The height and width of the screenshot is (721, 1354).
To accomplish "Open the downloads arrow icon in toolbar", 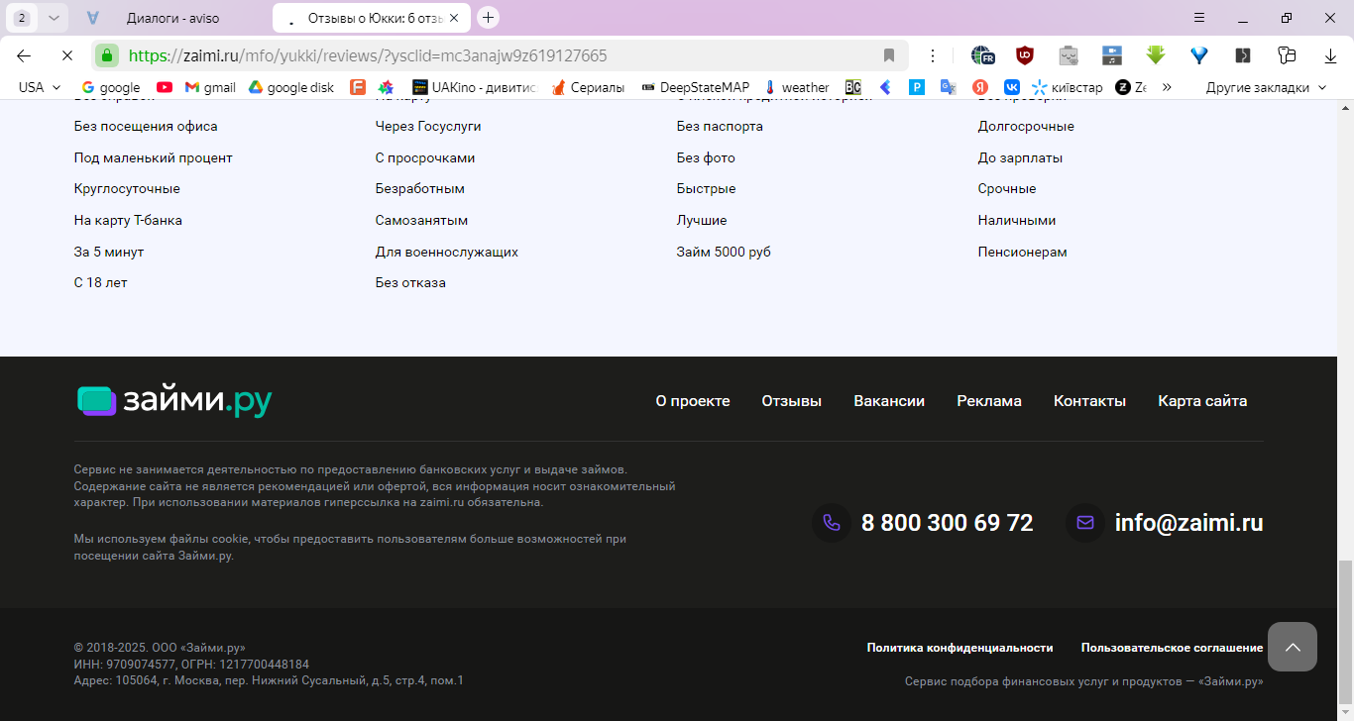I will click(x=1330, y=55).
